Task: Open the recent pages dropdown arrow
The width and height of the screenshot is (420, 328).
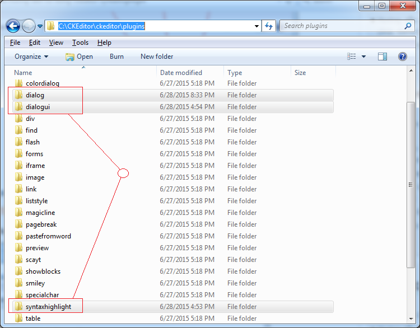Action: 40,26
